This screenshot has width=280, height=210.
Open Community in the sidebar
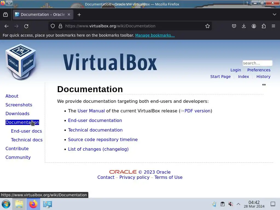pyautogui.click(x=18, y=157)
